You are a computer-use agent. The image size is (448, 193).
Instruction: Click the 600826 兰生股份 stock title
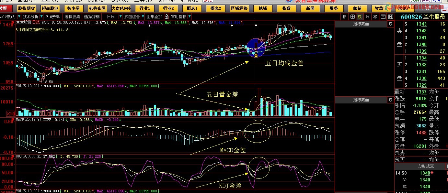[423, 17]
